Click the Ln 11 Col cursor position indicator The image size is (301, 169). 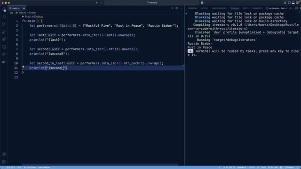[229, 167]
